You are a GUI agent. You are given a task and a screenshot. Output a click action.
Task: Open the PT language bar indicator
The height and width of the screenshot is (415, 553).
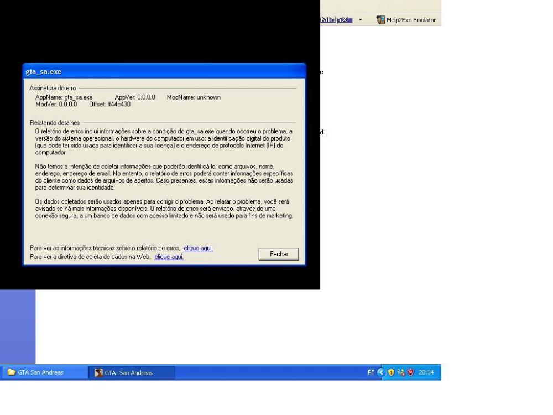click(371, 372)
